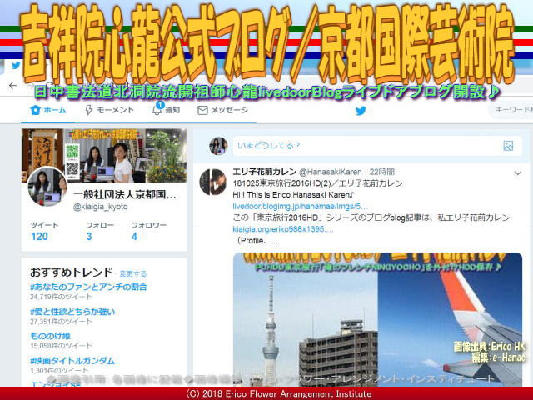Click the 24,719件のツイート count text
The width and height of the screenshot is (533, 400).
pos(61,297)
